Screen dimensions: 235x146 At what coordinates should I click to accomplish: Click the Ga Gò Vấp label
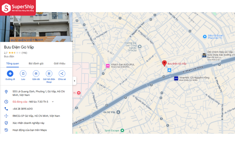pos(109,112)
